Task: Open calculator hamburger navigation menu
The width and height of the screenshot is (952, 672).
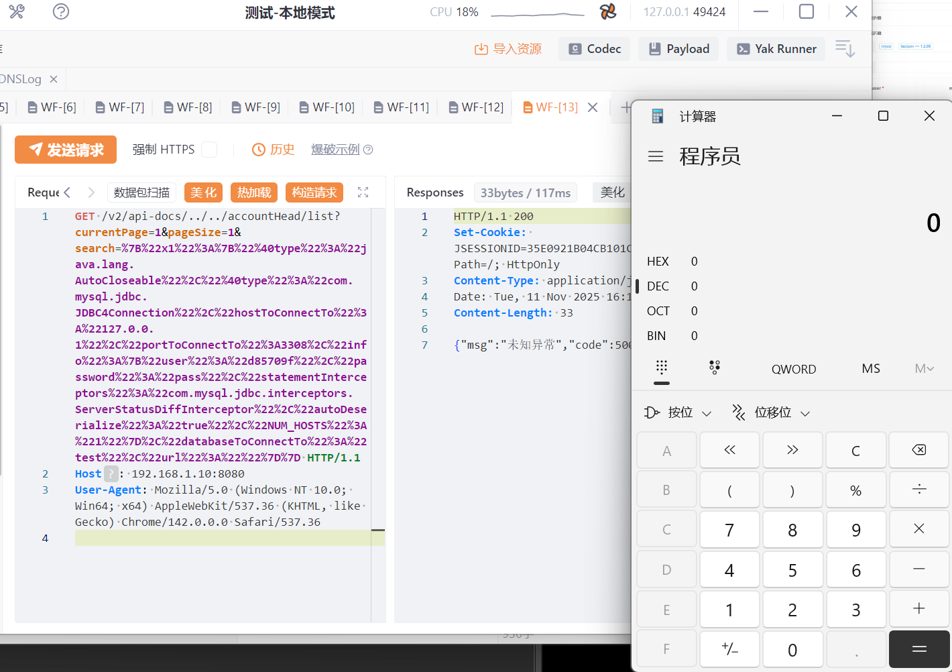Action: click(x=656, y=156)
